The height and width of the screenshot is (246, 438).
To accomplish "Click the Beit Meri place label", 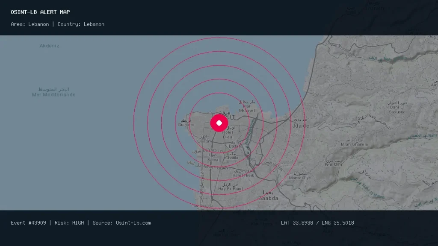I will pyautogui.click(x=333, y=164).
